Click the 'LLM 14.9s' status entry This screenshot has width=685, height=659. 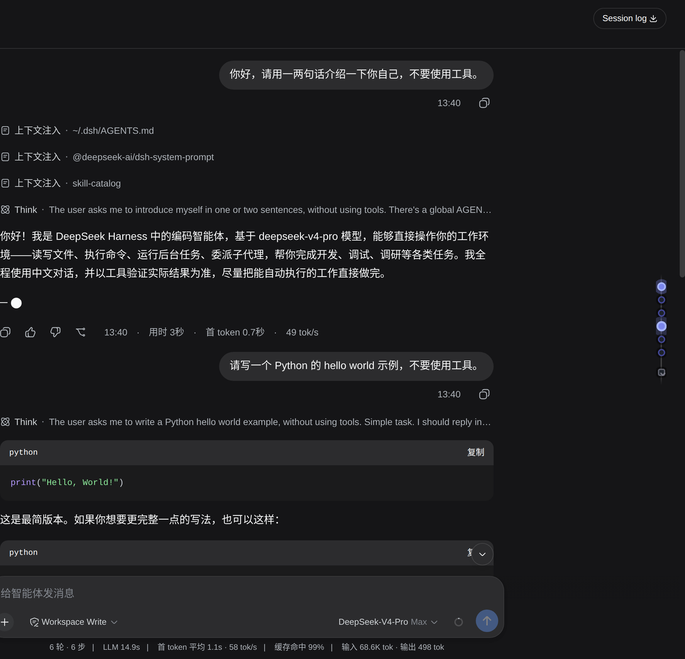coord(121,647)
